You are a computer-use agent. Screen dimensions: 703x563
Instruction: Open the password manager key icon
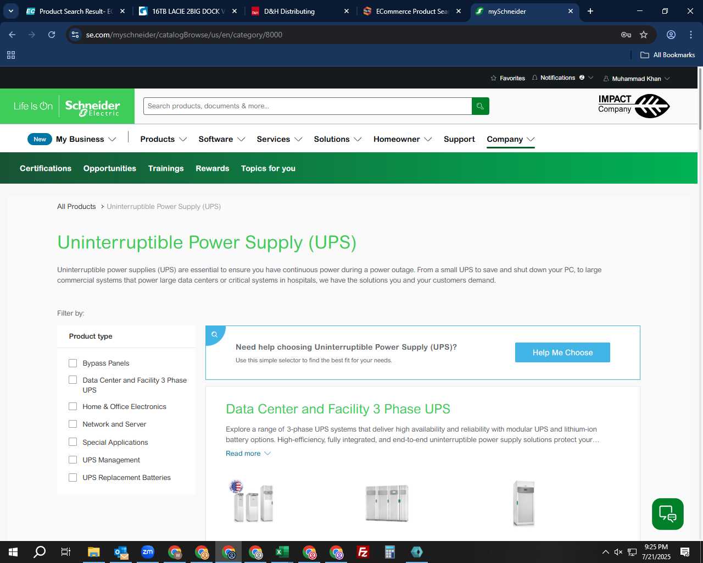[626, 35]
